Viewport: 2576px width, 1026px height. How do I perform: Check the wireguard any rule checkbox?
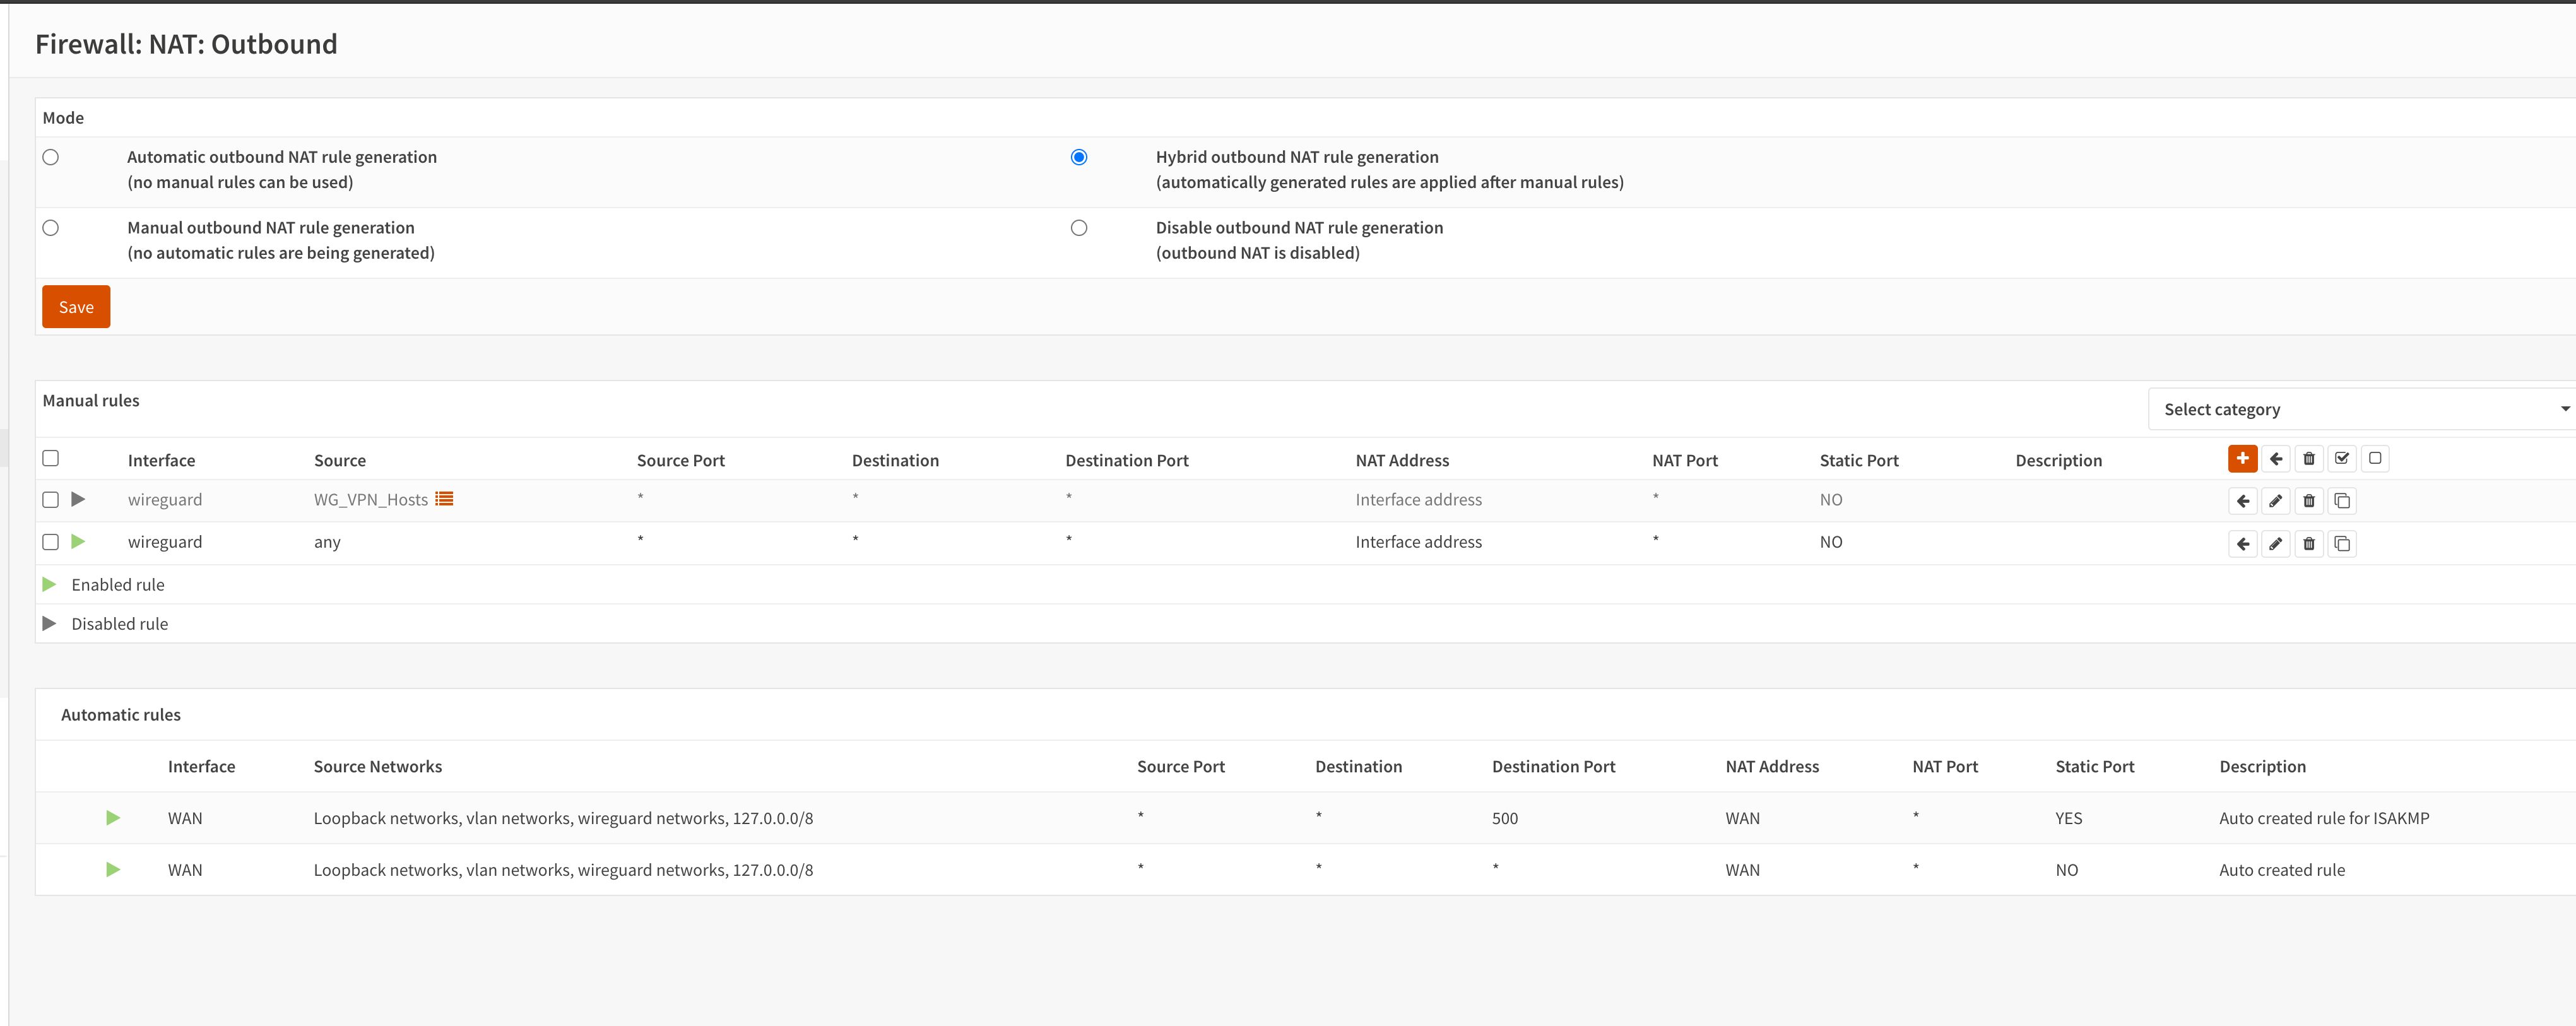click(x=51, y=541)
